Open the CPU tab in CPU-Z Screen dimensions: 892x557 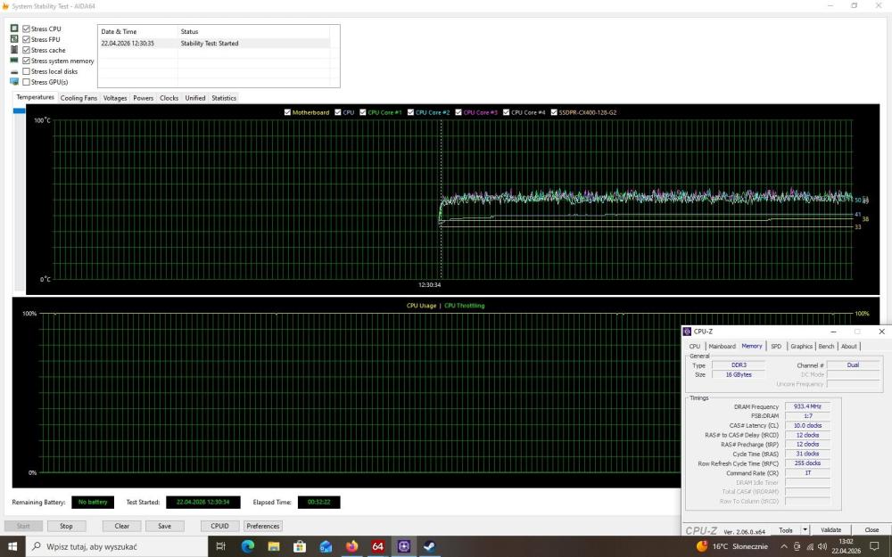click(x=695, y=346)
